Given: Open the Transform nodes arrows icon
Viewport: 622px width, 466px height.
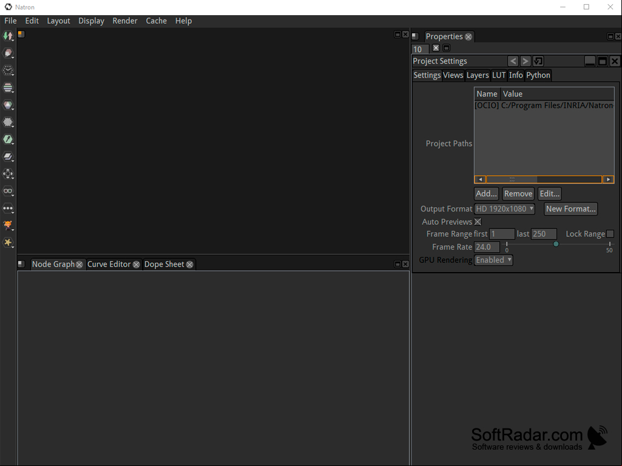Looking at the screenshot, I should pyautogui.click(x=8, y=173).
